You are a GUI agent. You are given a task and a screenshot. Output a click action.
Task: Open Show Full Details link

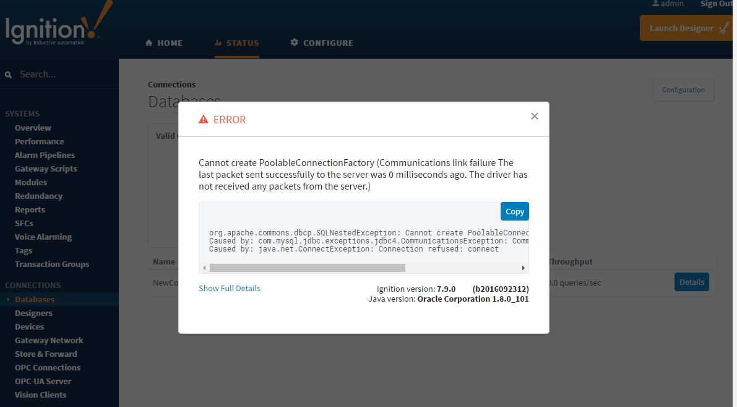coord(229,289)
